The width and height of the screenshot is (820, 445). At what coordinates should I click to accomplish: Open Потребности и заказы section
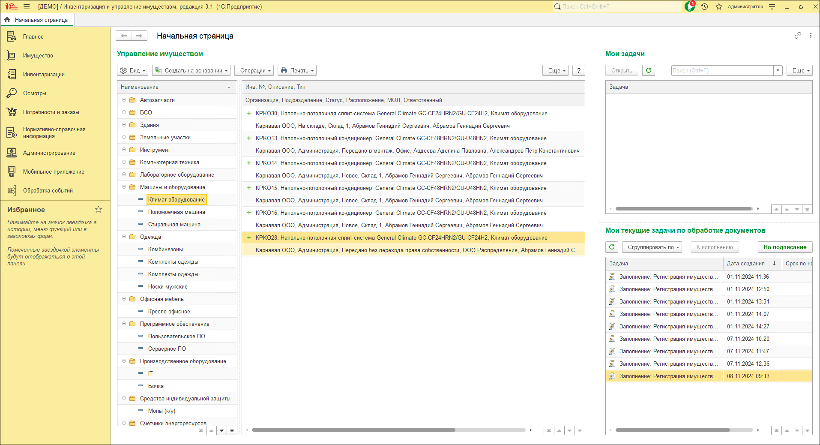[x=51, y=112]
